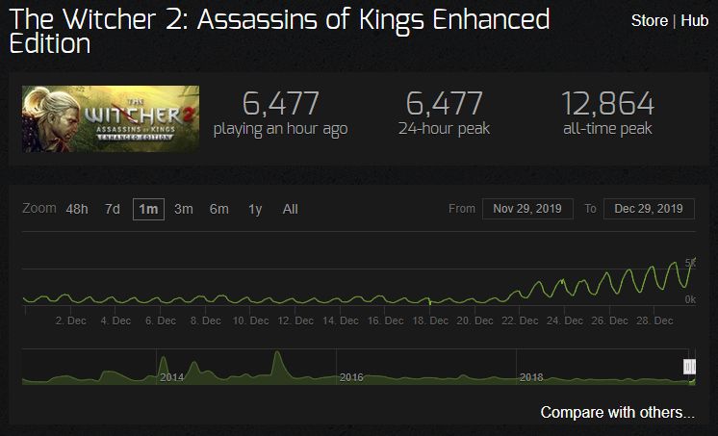Open the Hub link
This screenshot has width=718, height=436.
click(694, 20)
